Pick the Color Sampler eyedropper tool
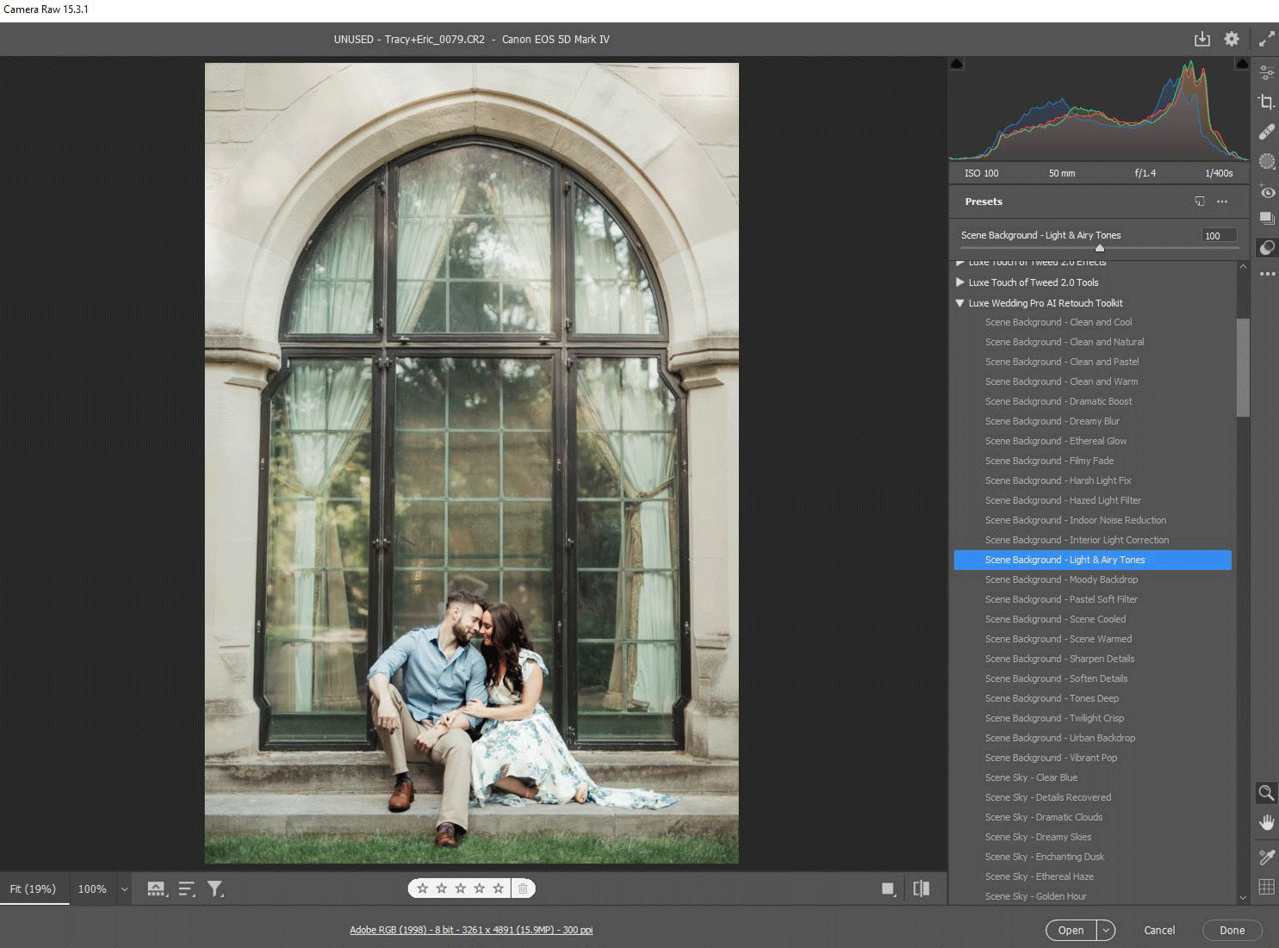 click(x=1266, y=857)
